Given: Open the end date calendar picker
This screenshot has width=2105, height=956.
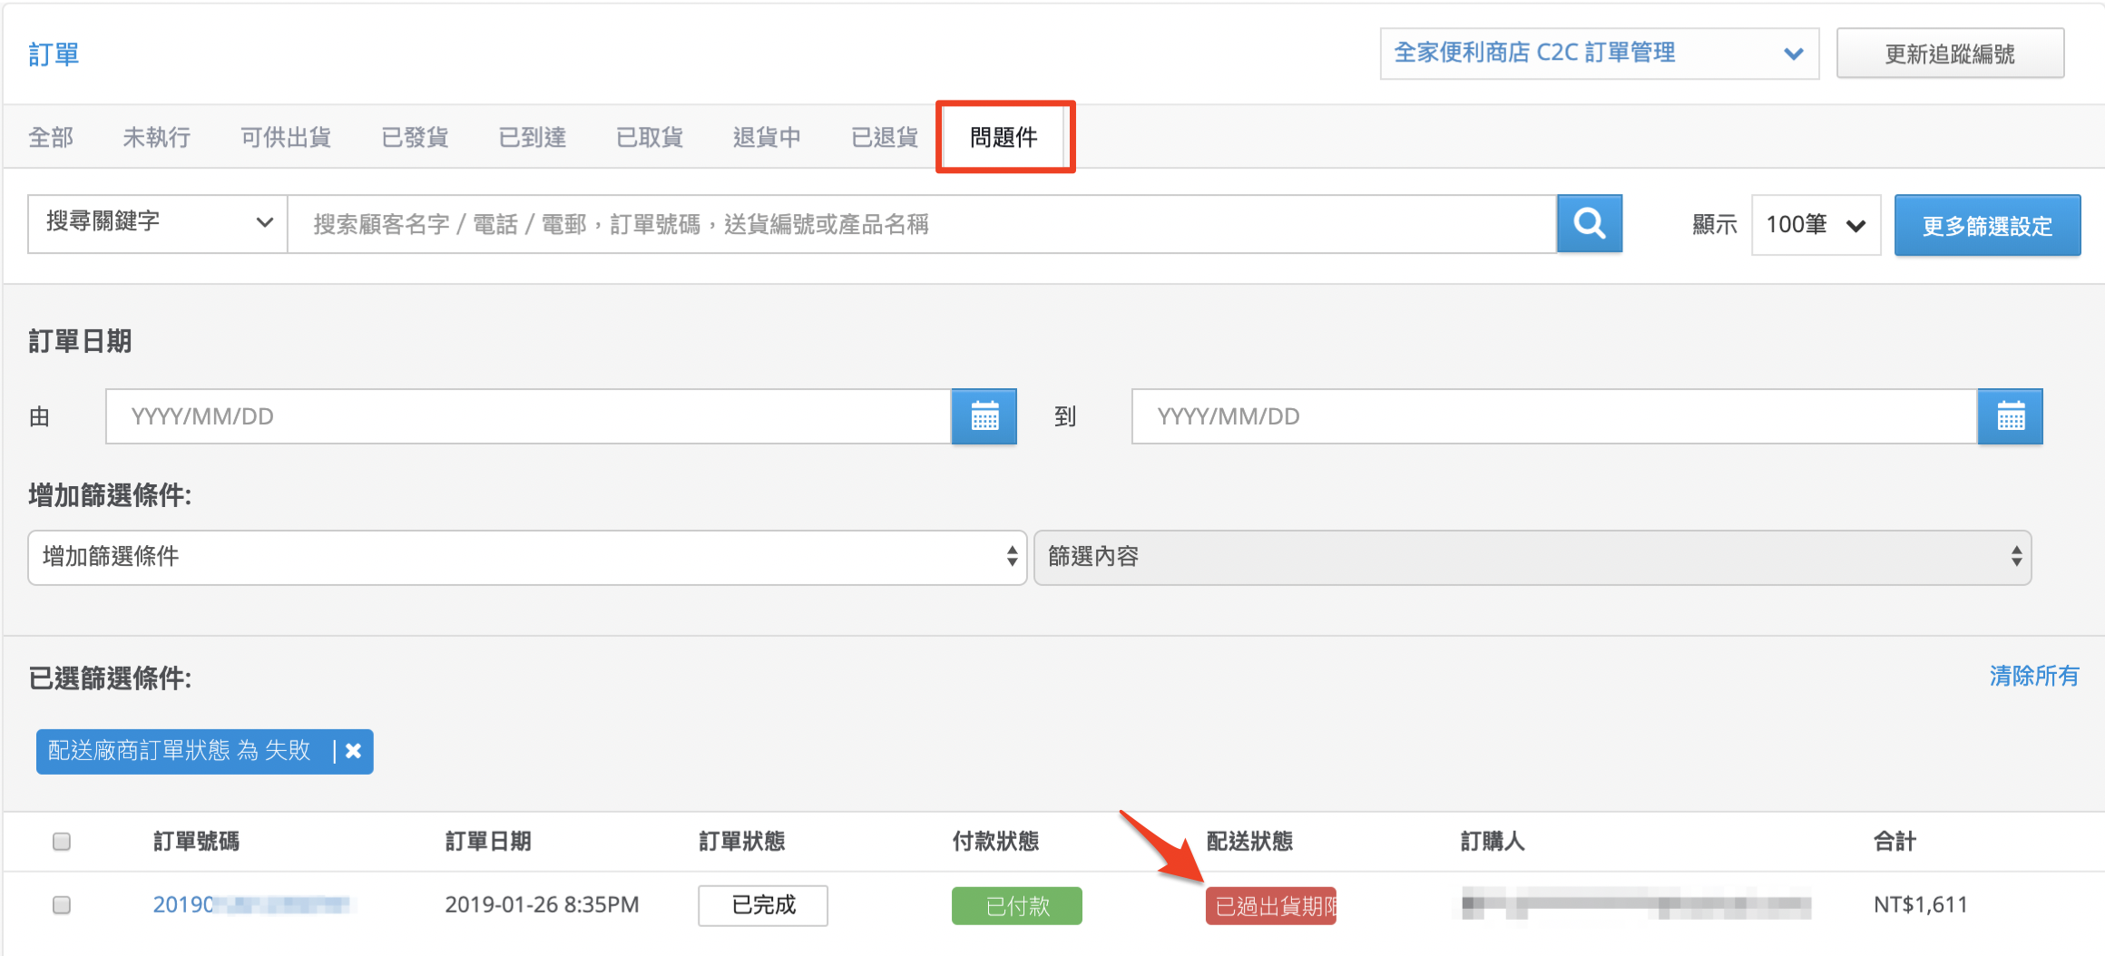Looking at the screenshot, I should 2011,416.
